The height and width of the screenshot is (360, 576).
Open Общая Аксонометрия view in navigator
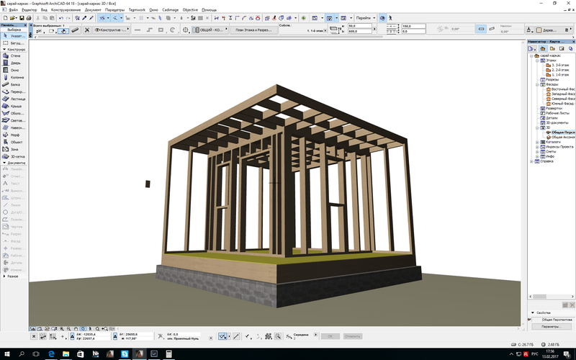click(x=562, y=137)
